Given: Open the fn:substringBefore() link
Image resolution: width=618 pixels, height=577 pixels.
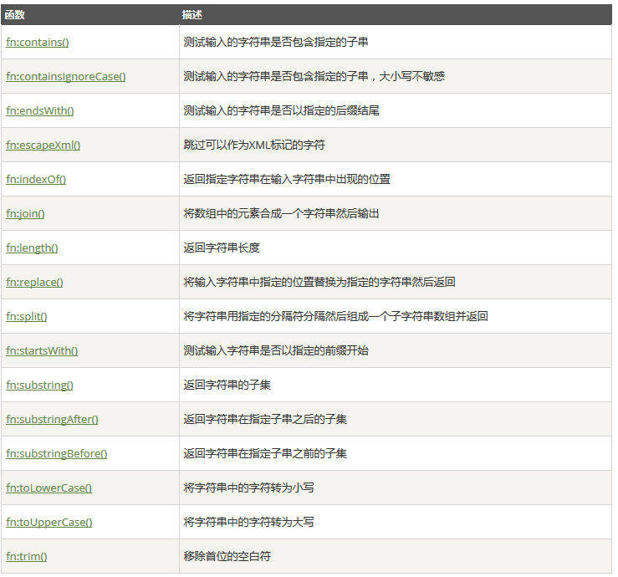Looking at the screenshot, I should coord(56,453).
